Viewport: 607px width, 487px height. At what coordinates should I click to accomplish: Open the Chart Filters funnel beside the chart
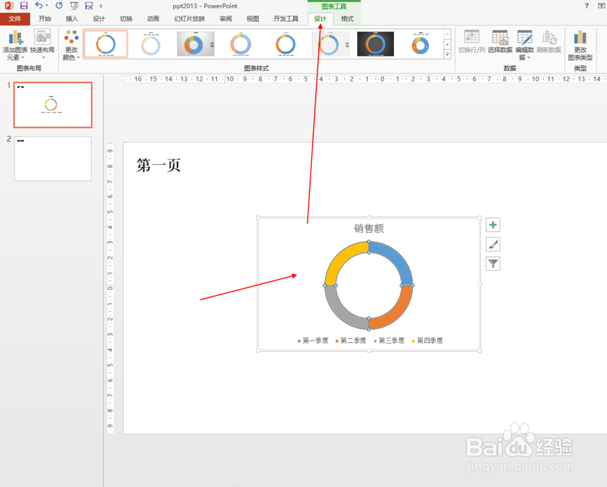click(492, 264)
